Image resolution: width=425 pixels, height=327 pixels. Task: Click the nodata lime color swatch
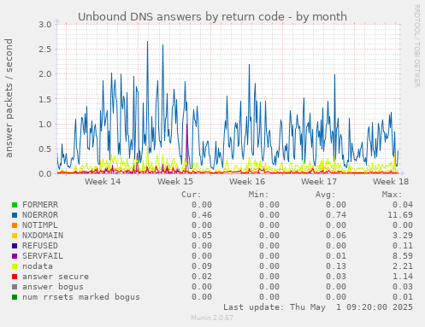[x=15, y=266]
